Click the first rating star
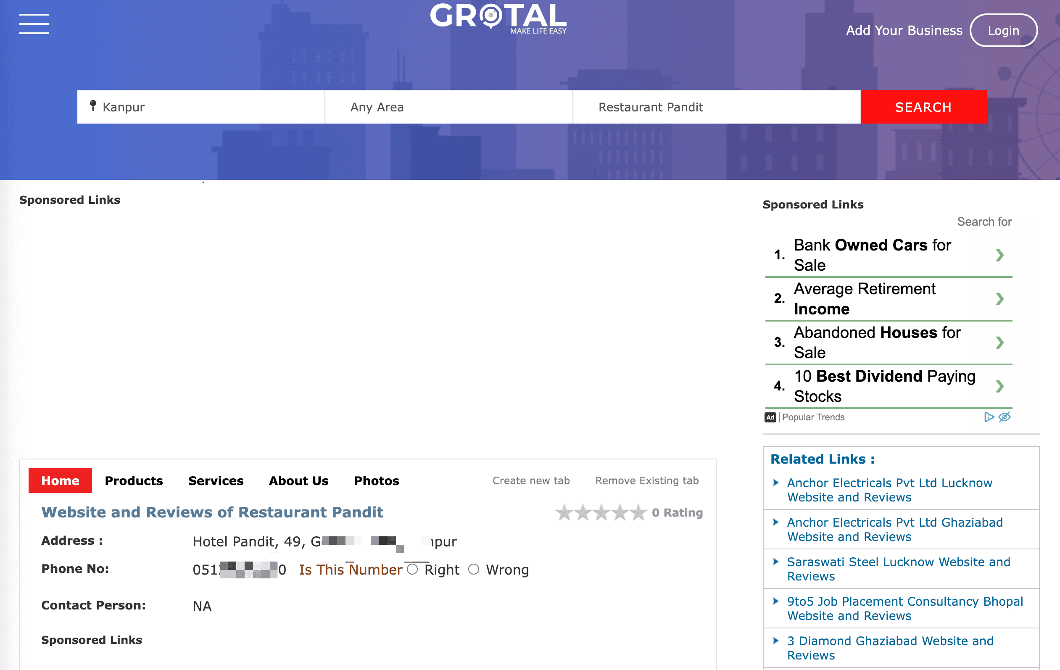The height and width of the screenshot is (670, 1060). point(564,512)
